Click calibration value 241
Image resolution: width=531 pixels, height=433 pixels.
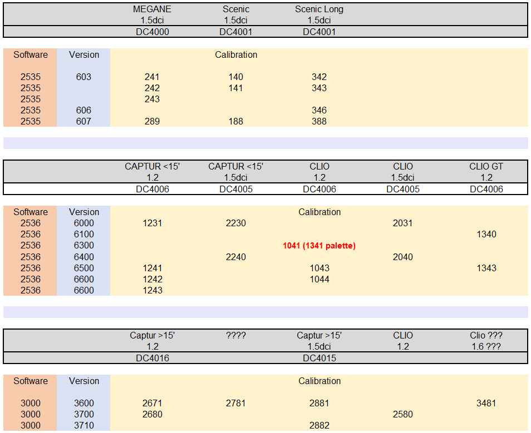coord(152,77)
